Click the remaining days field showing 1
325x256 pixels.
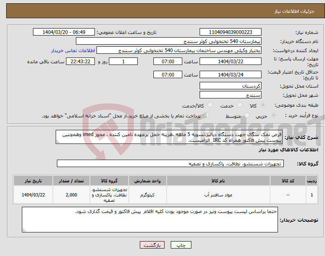coord(123,62)
